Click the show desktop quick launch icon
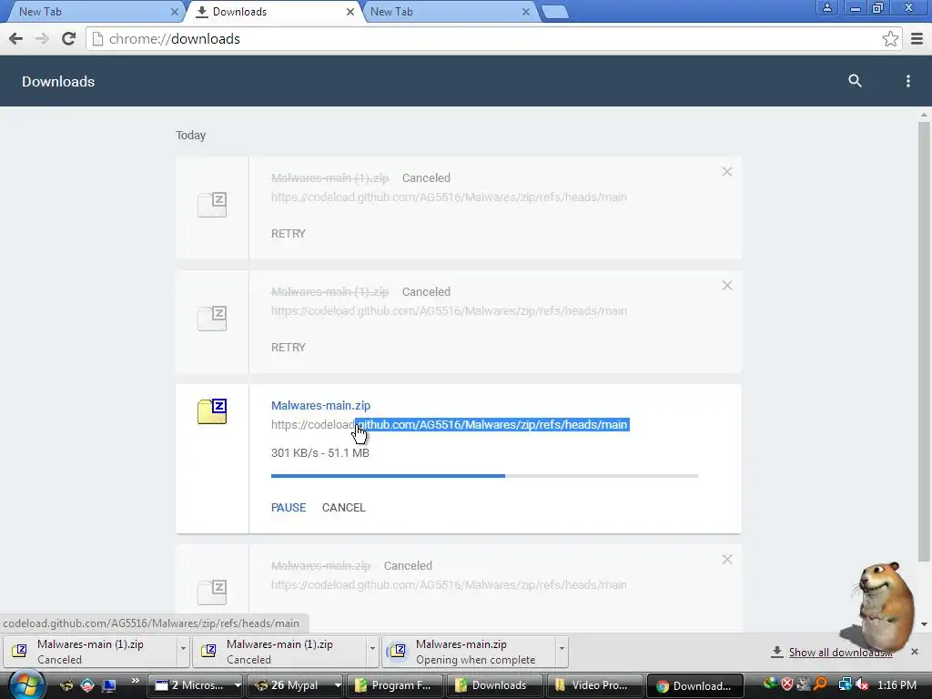The image size is (932, 699). coord(109,685)
